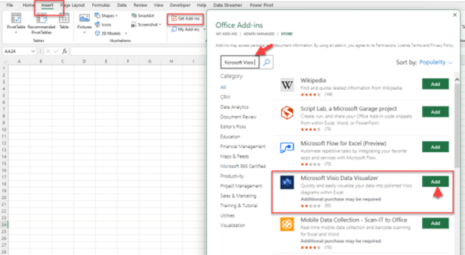Open the Developer tab

tap(180, 5)
